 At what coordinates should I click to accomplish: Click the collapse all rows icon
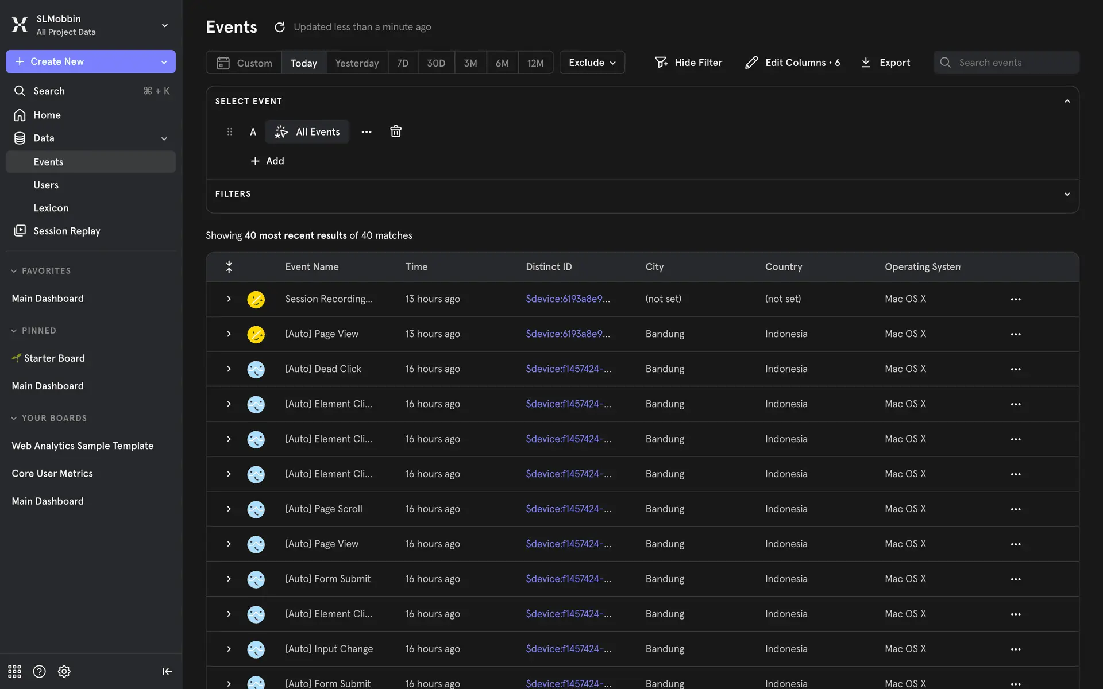click(229, 266)
